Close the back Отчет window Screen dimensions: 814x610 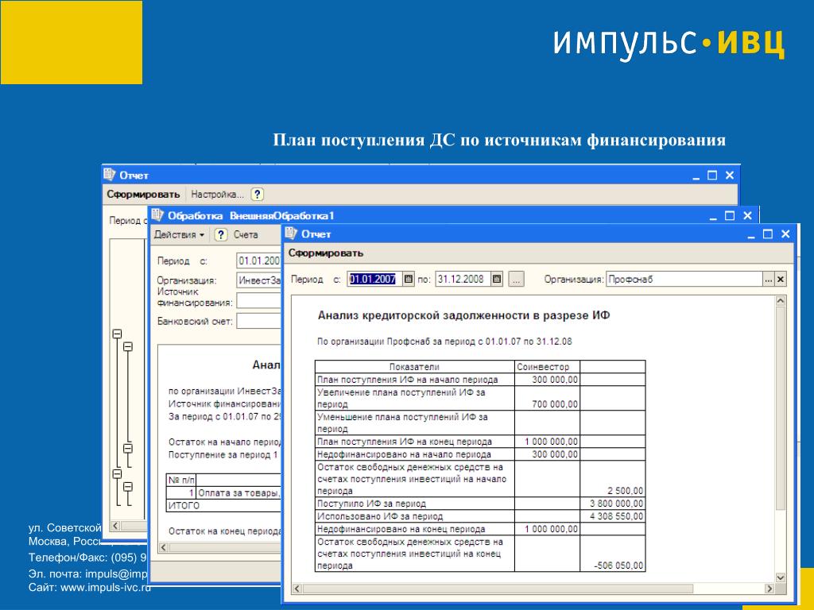click(x=730, y=176)
